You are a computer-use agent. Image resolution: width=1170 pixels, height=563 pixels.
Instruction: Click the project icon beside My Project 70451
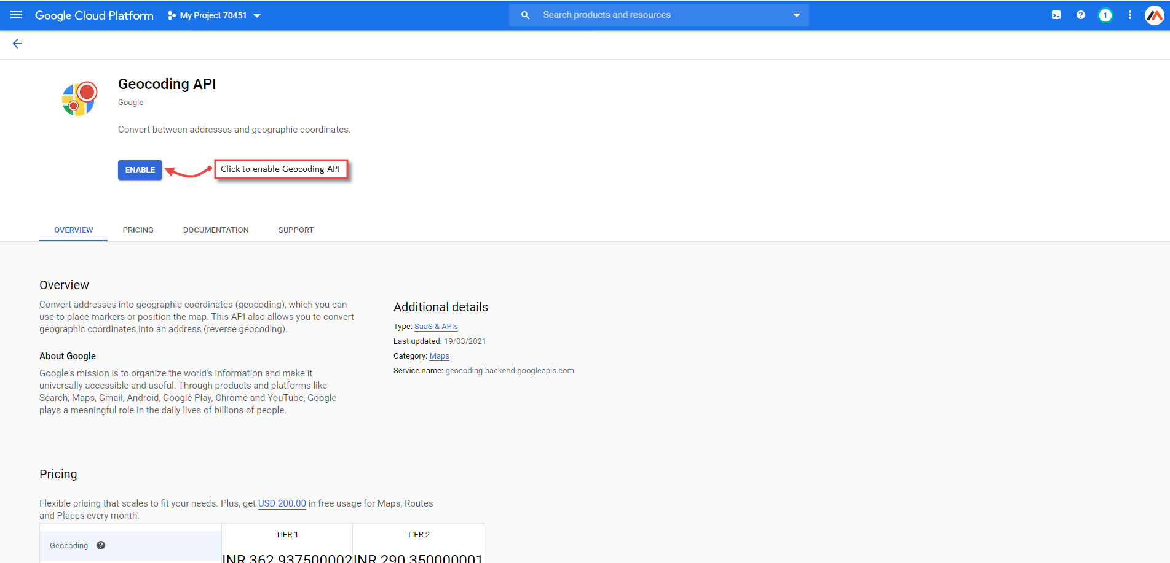pos(172,15)
